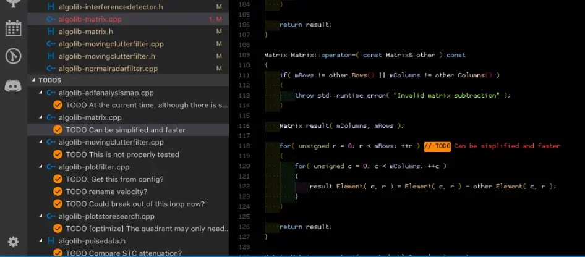Collapse algolib-plotstoresearch.cpp TODO group
Screen dimensions: 585x257
coord(41,216)
